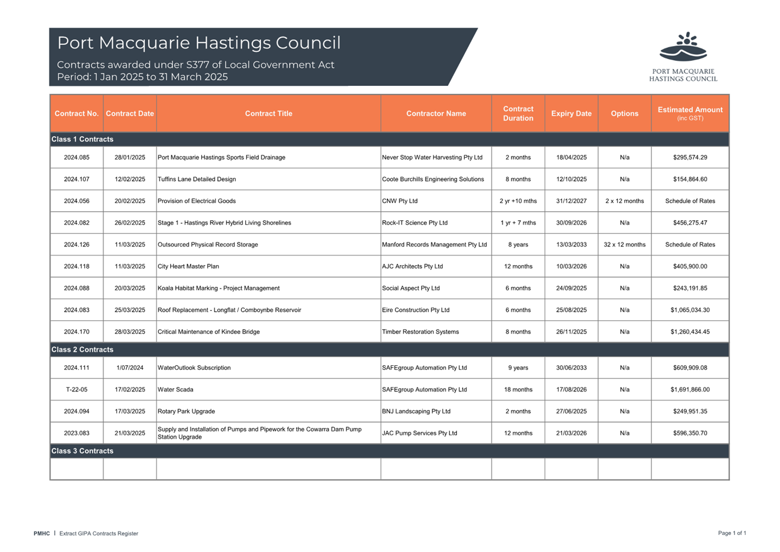Select the "Contract No." column header
Image resolution: width=780 pixels, height=552 pixels.
coord(77,113)
